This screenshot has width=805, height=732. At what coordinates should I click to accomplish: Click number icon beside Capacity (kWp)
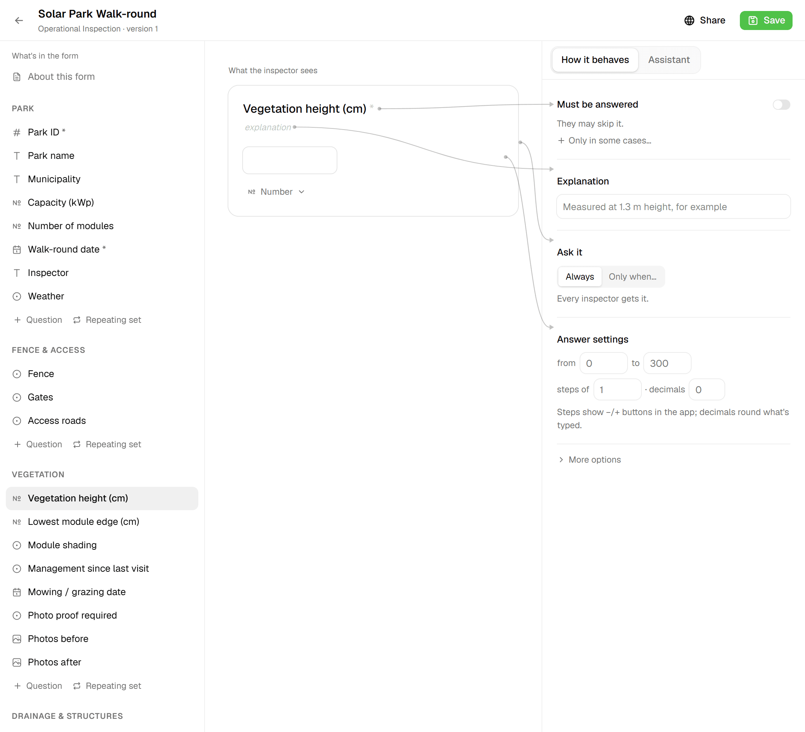pyautogui.click(x=17, y=202)
